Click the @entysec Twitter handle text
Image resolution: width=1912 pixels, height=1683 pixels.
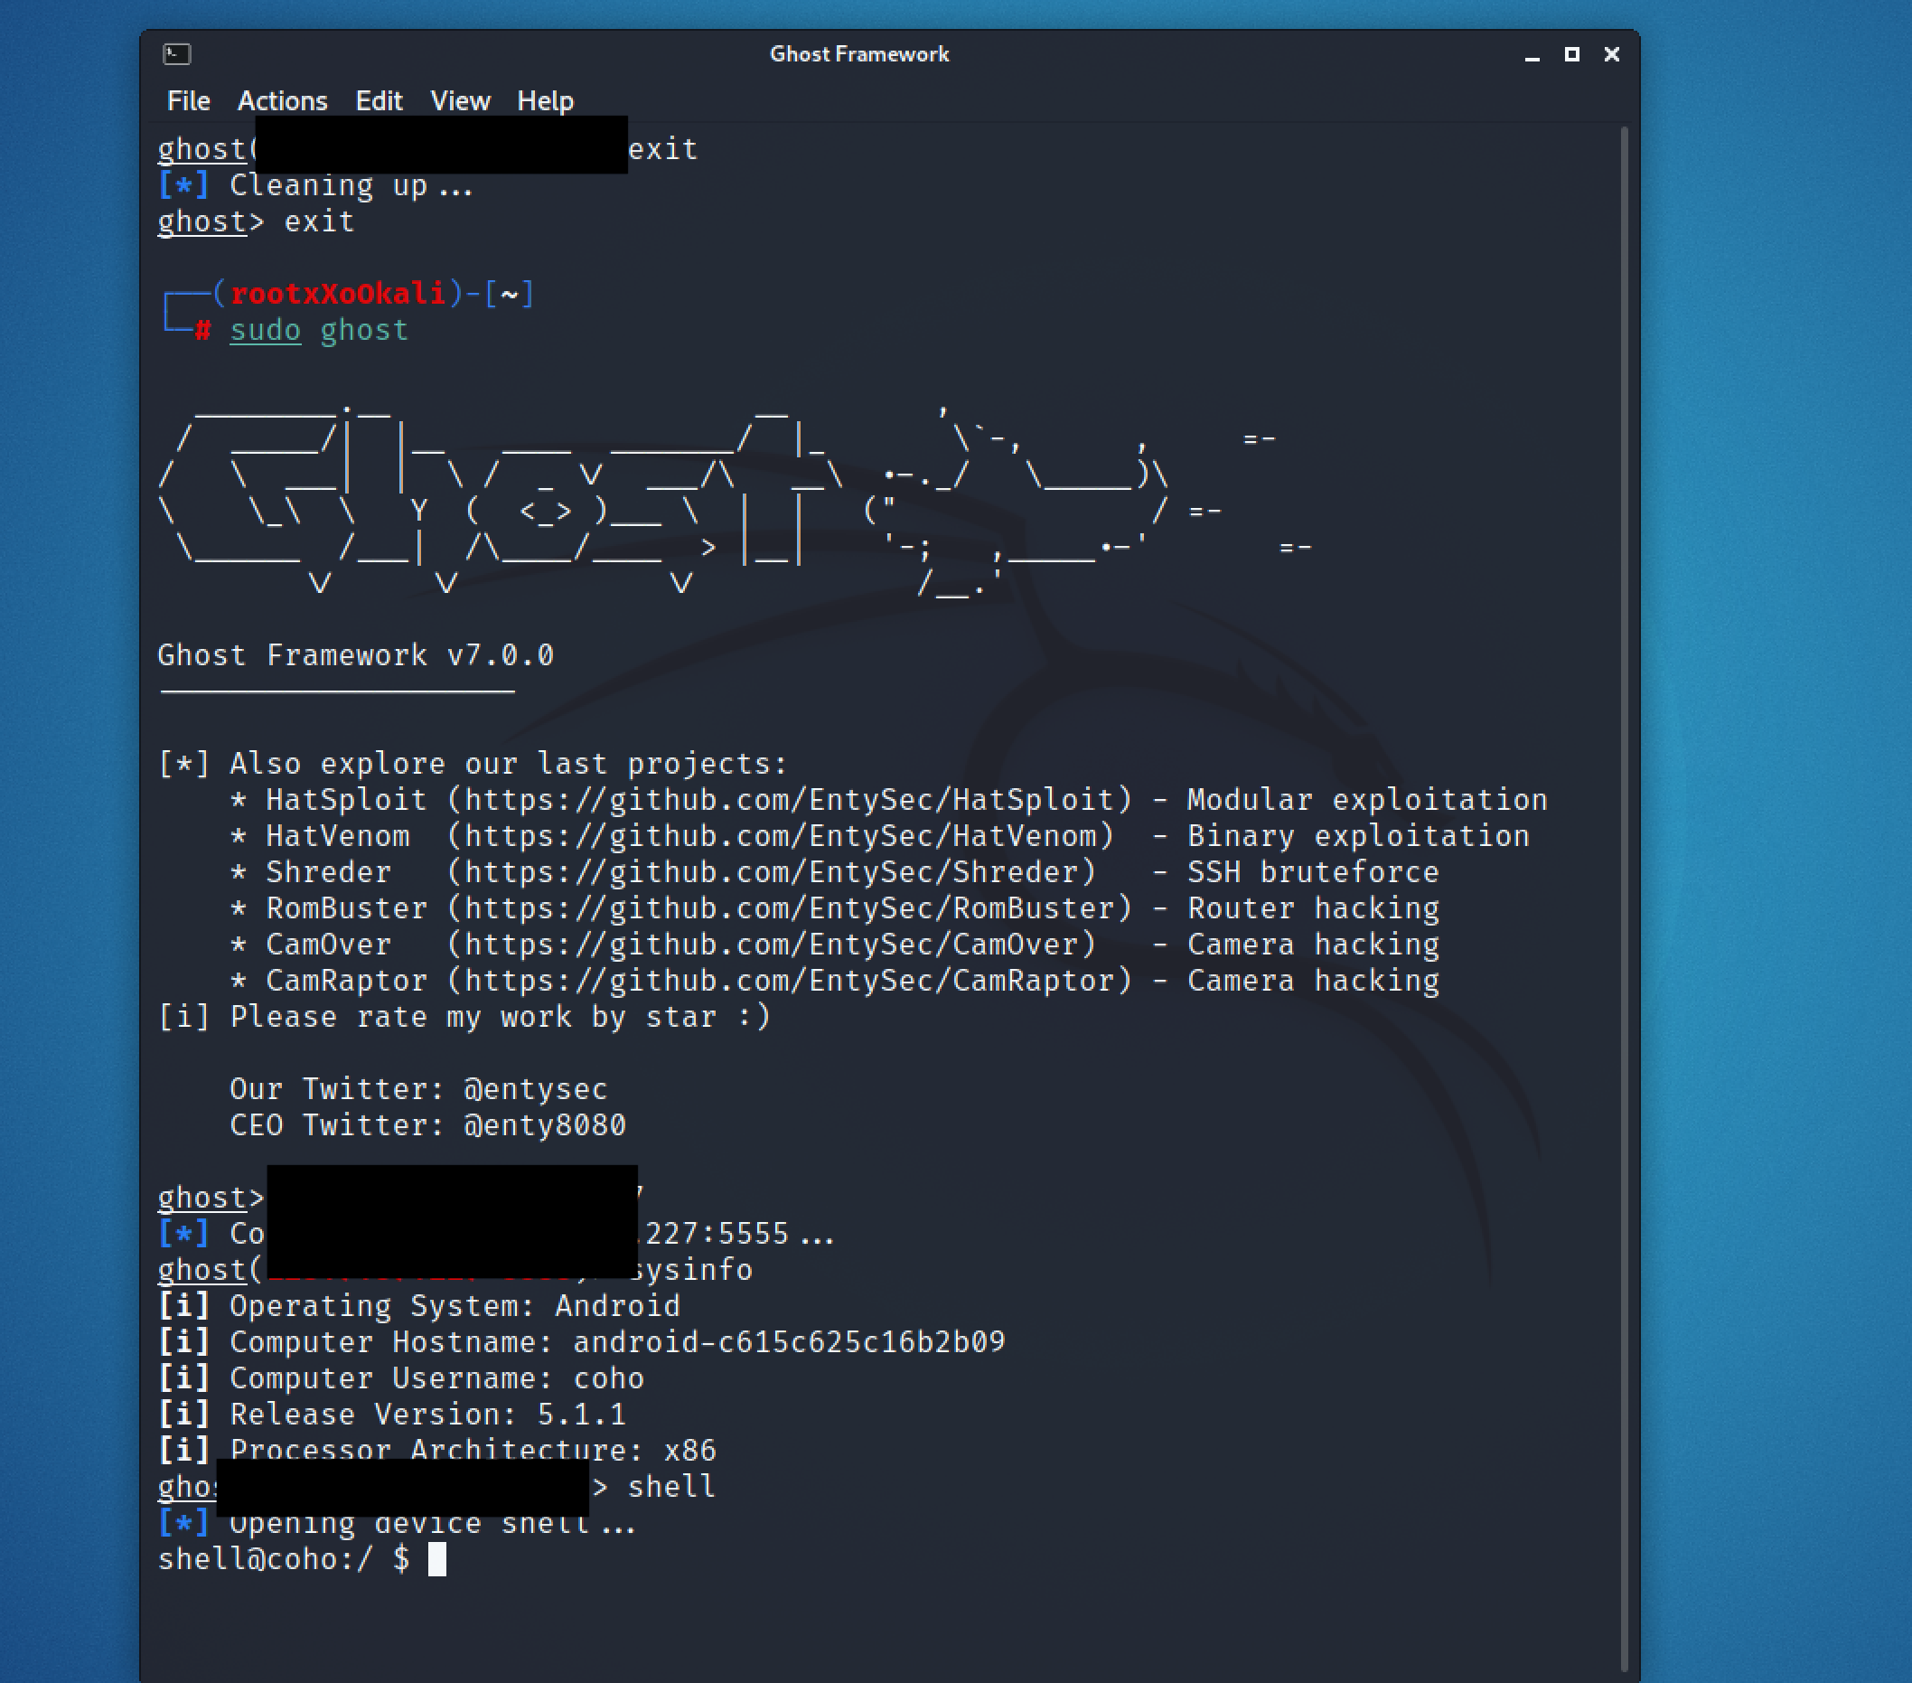click(x=535, y=1089)
